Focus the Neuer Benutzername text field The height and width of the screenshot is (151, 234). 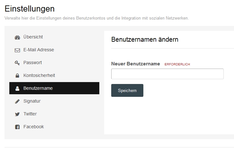coord(167,74)
